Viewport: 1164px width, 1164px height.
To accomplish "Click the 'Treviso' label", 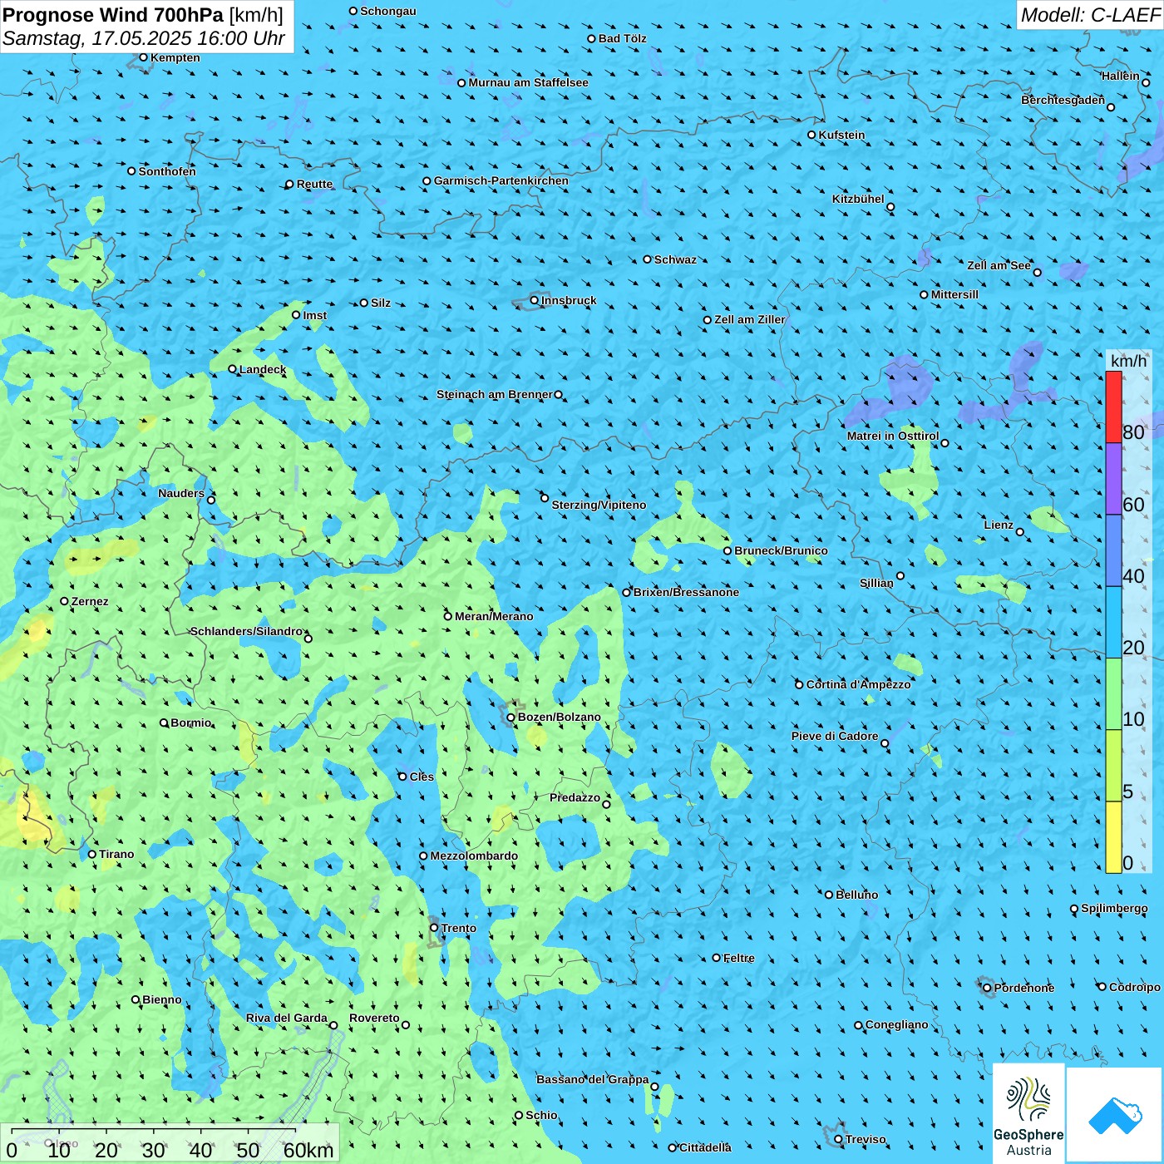I will 865,1139.
